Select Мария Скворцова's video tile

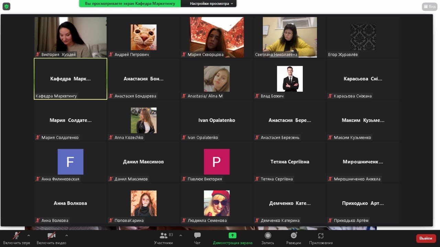(217, 37)
